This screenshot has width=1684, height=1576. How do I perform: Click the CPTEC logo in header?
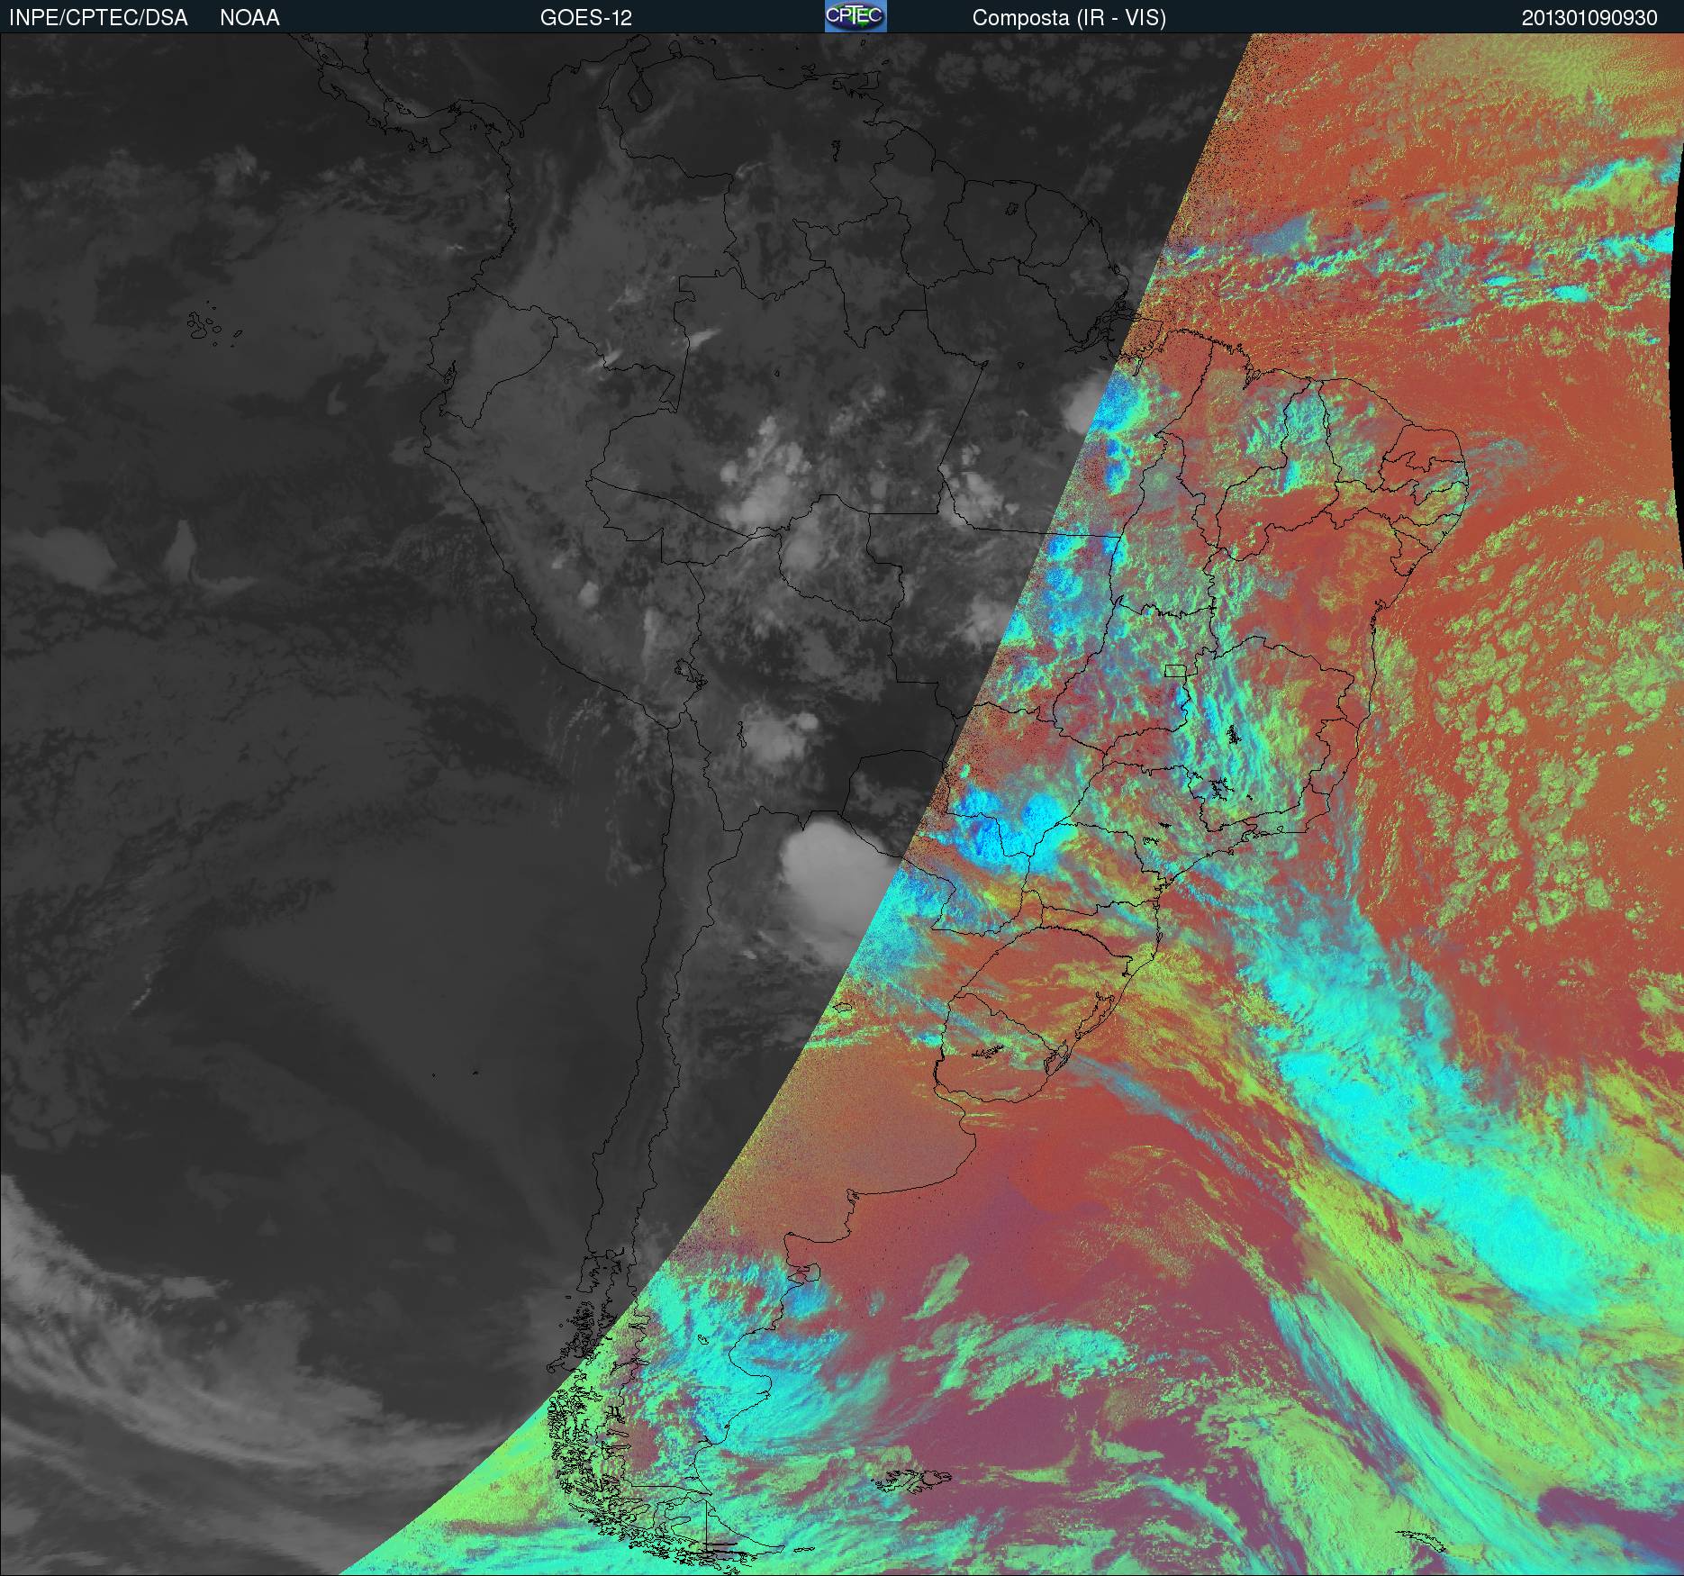[x=856, y=16]
